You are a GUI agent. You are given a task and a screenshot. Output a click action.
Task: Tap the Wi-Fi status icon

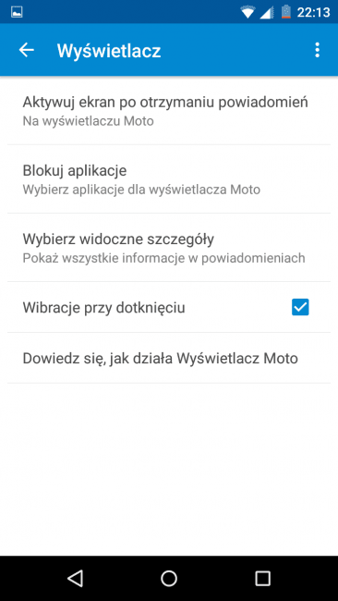click(x=247, y=12)
